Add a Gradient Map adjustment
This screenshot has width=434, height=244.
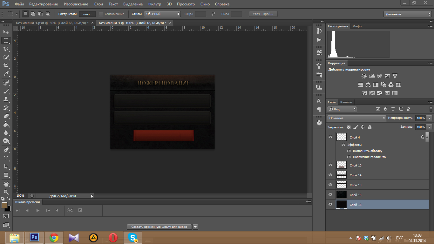coord(395,93)
